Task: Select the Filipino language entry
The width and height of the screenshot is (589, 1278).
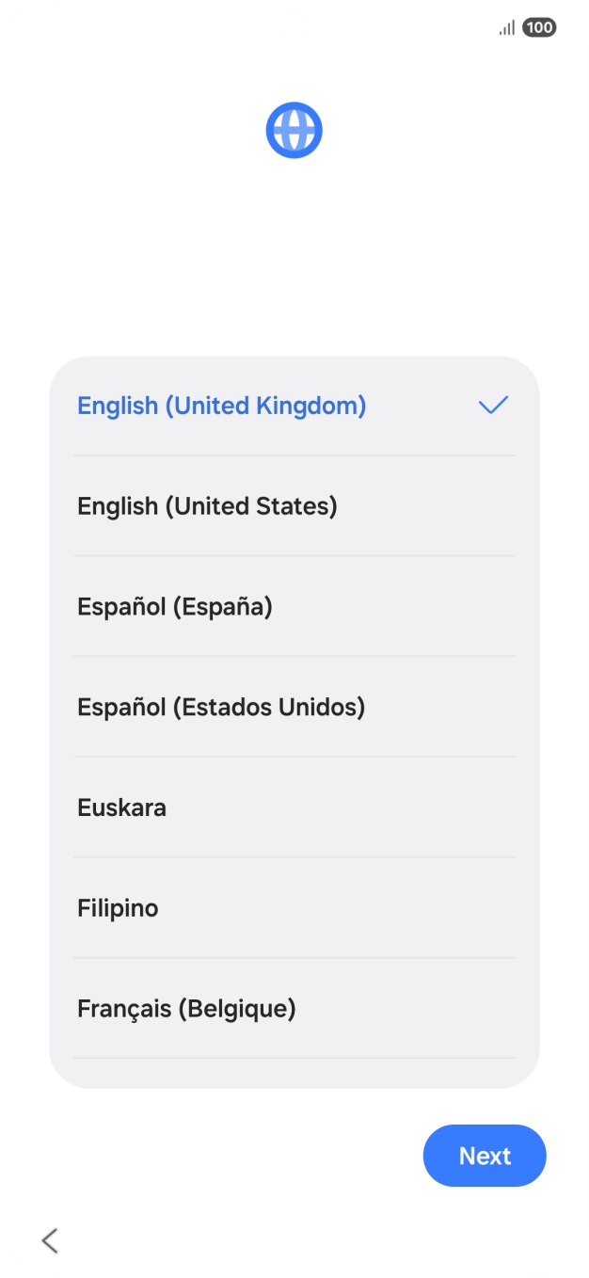Action: [118, 907]
